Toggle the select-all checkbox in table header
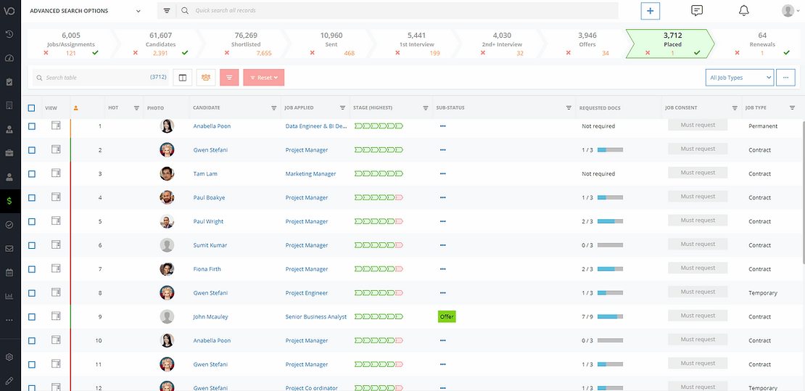 pyautogui.click(x=31, y=108)
